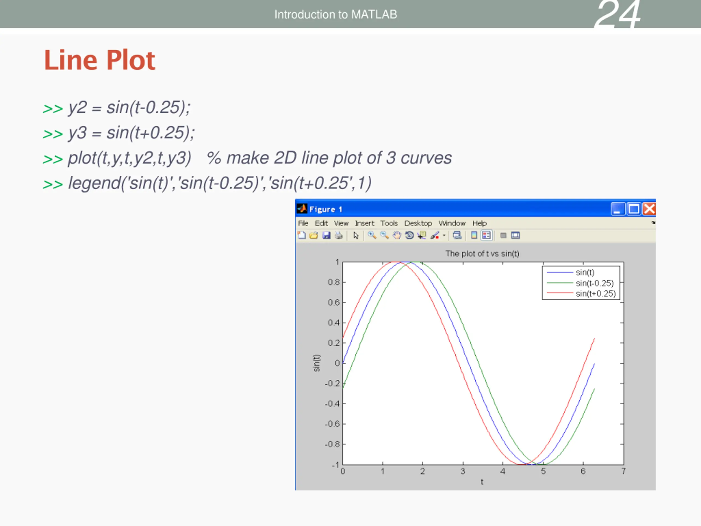This screenshot has width=701, height=526.
Task: Print the figure with the printer icon
Action: [339, 235]
